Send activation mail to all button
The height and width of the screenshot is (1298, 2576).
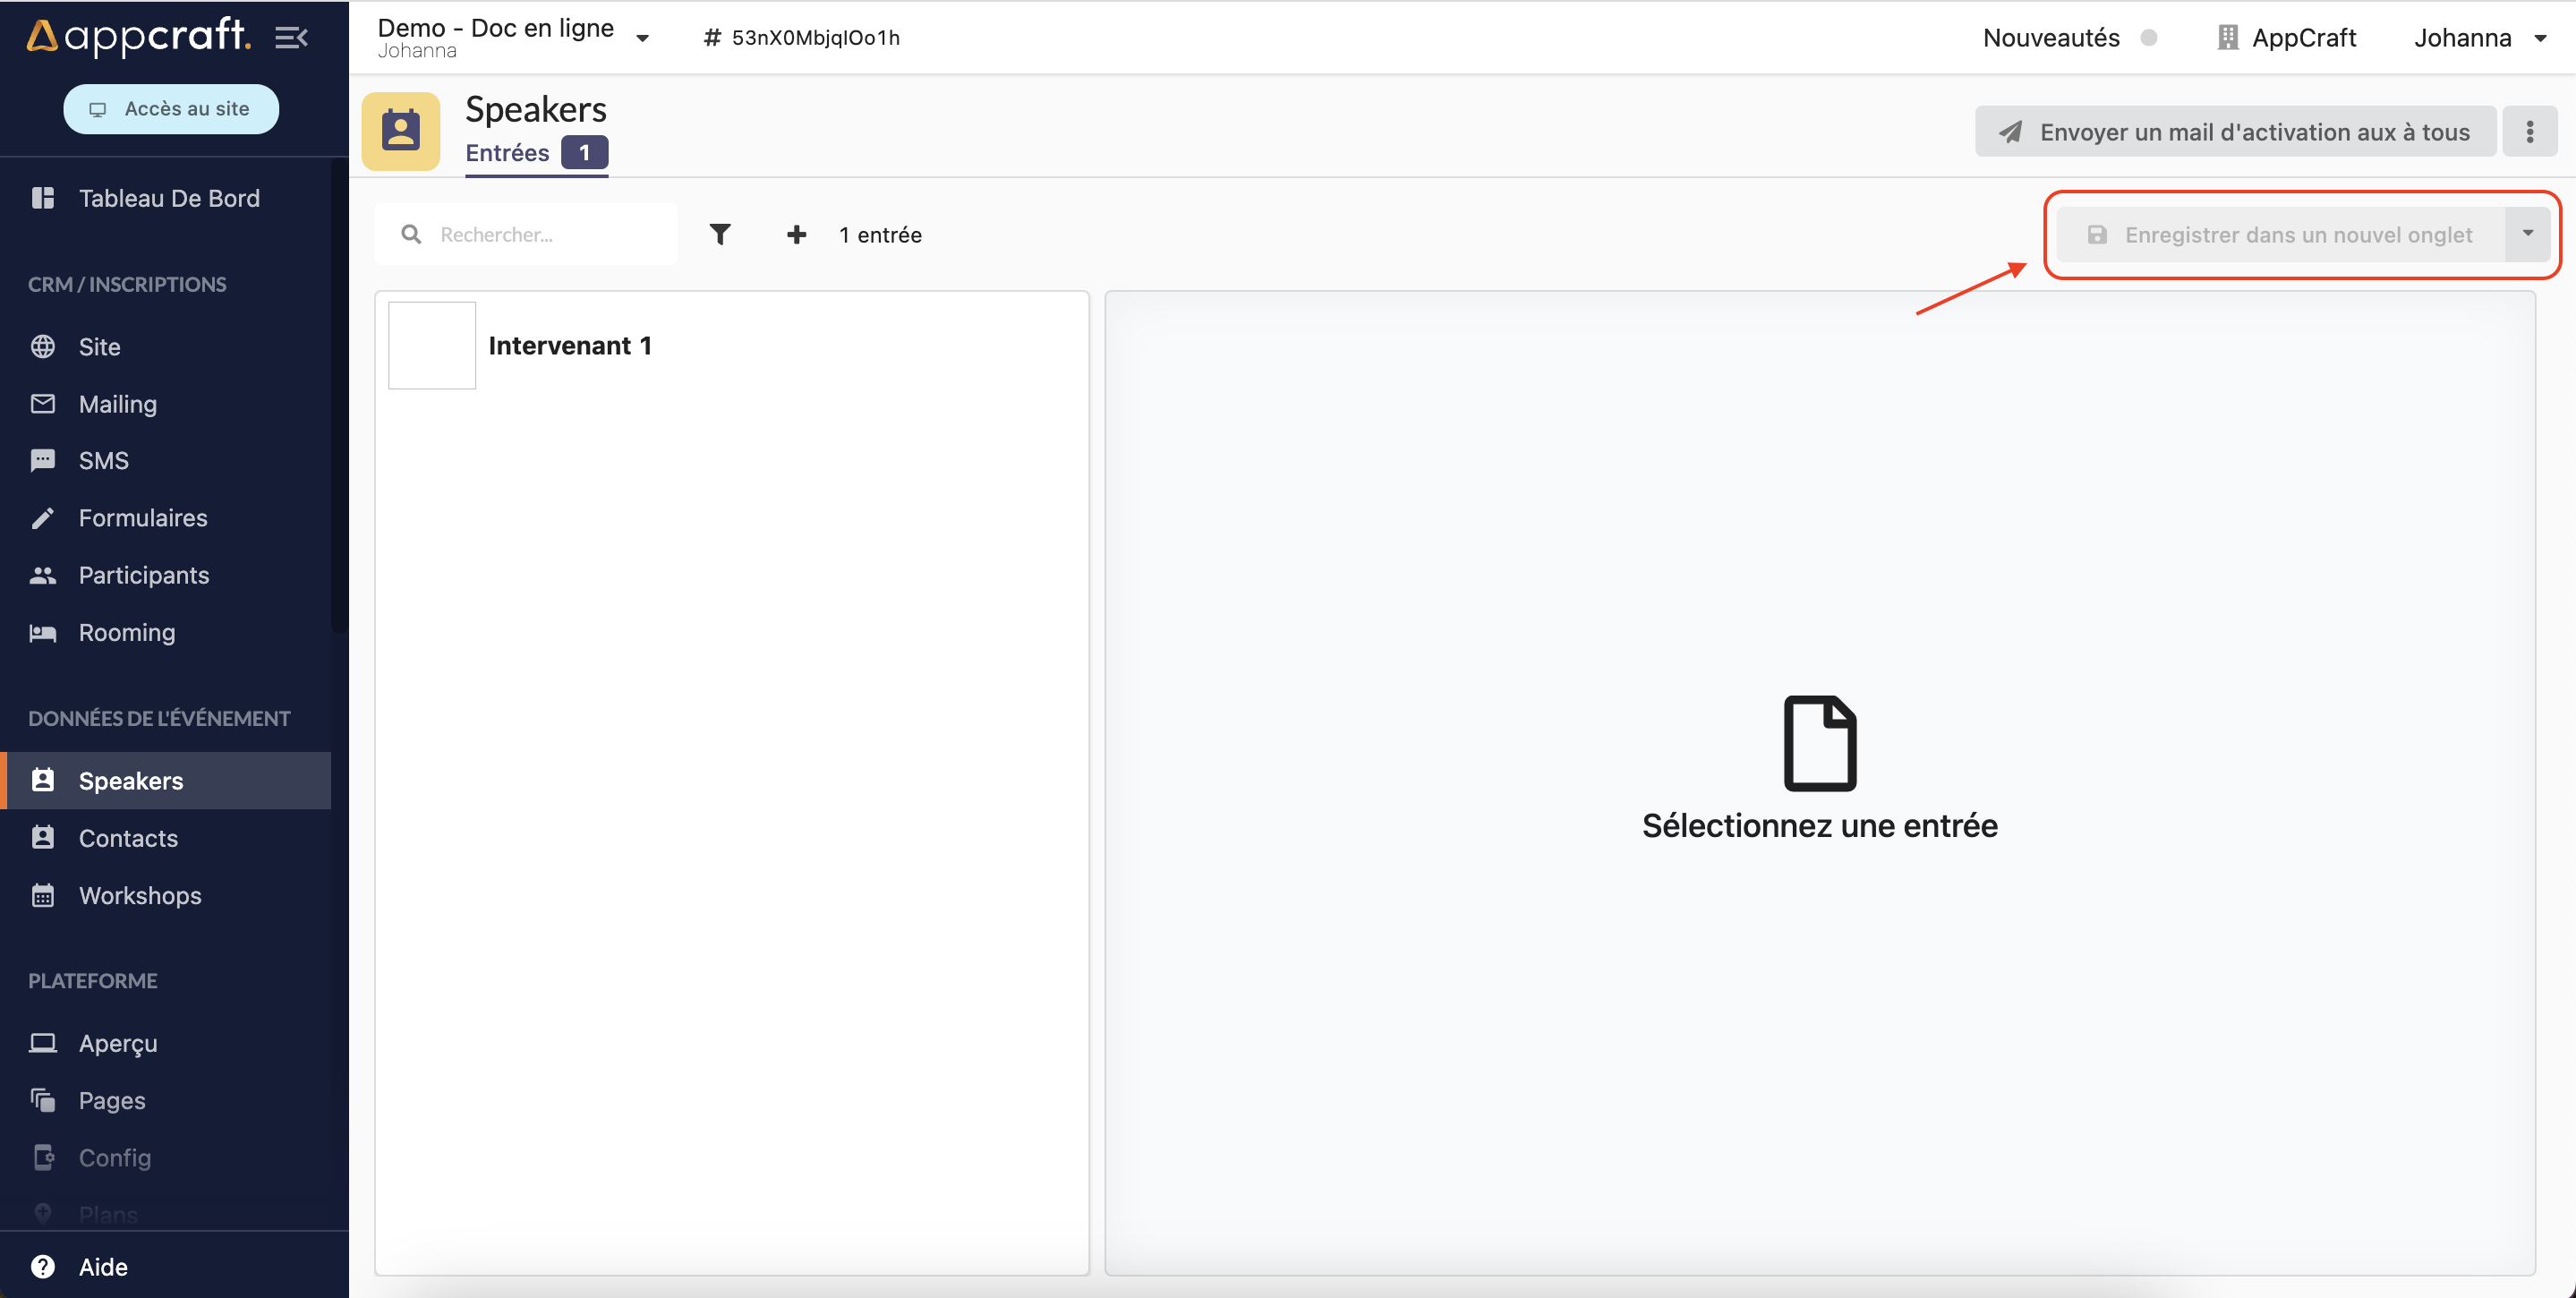tap(2235, 132)
